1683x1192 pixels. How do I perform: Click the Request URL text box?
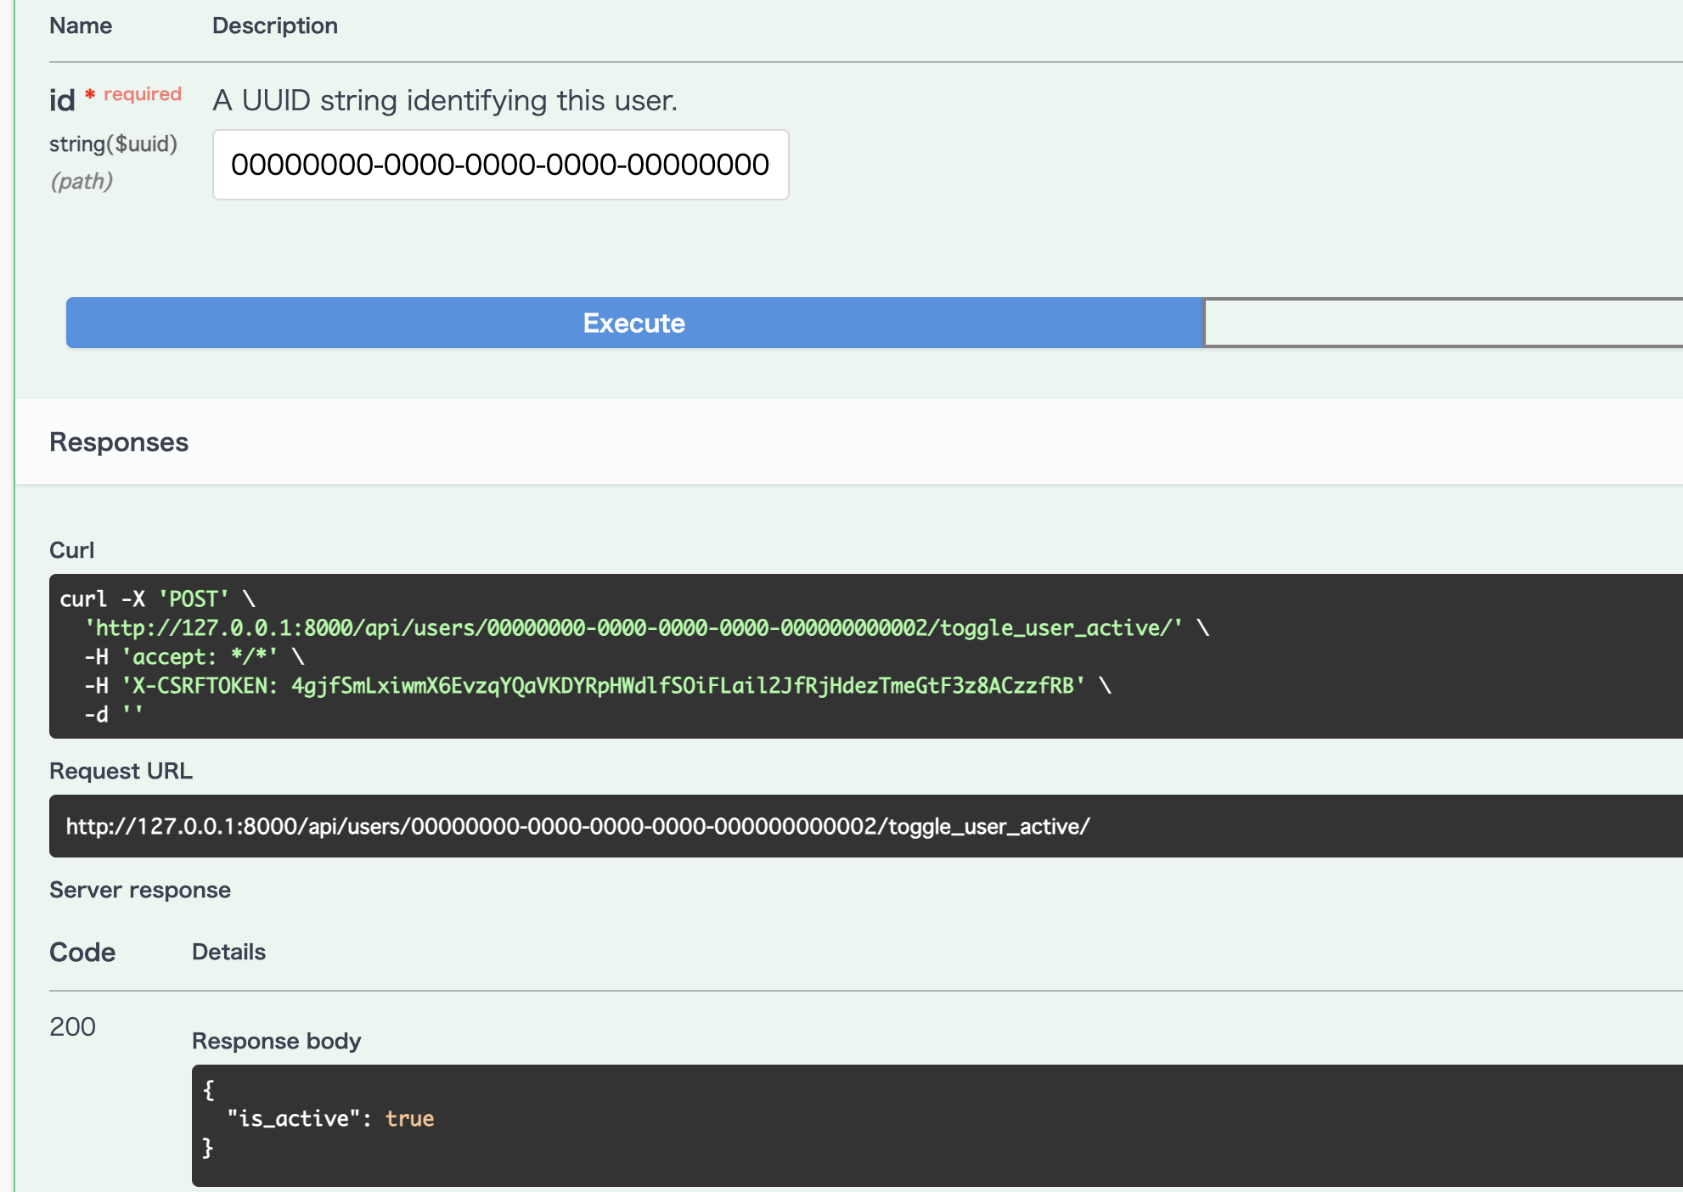[577, 826]
